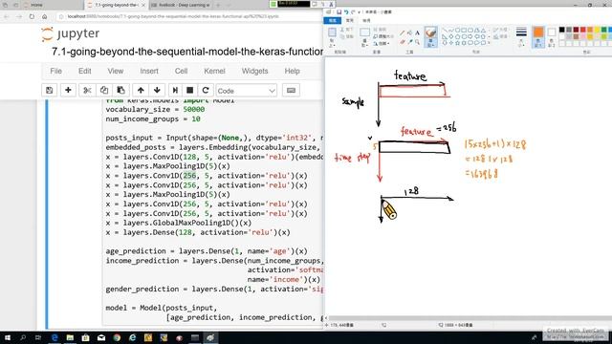Open the View tab in Paint ribbon
Viewport: 612px width, 344px height.
[366, 20]
